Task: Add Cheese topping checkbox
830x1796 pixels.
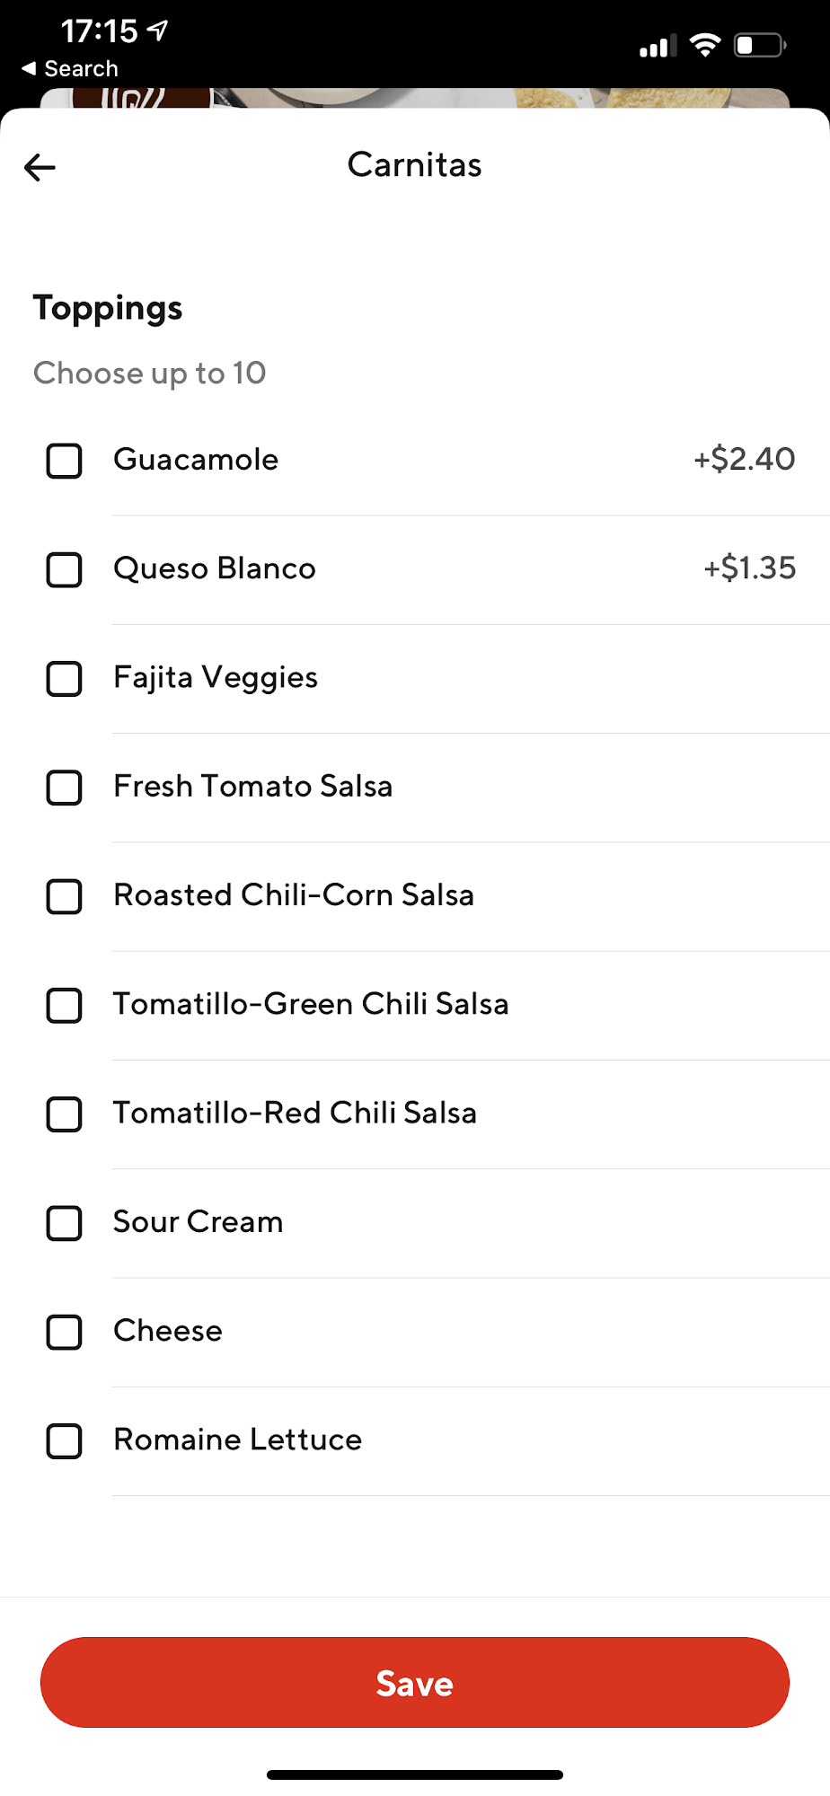Action: [64, 1332]
